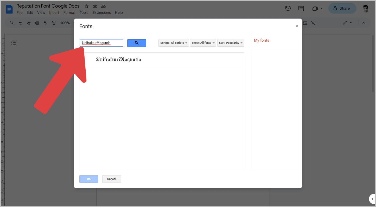This screenshot has height=207, width=376.
Task: Collapse the toolbar with the upward chevron
Action: [364, 23]
